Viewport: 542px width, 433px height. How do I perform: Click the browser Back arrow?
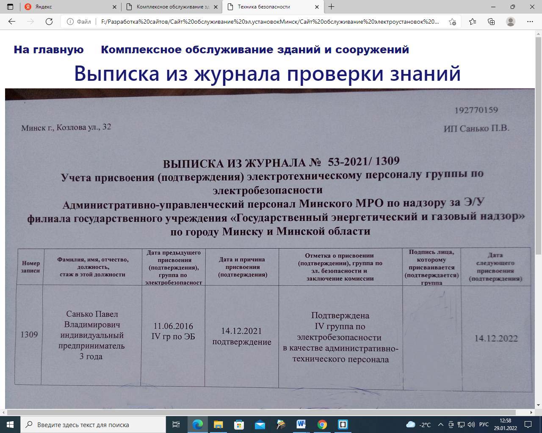click(12, 22)
